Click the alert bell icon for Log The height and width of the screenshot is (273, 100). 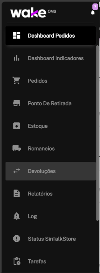tap(17, 216)
